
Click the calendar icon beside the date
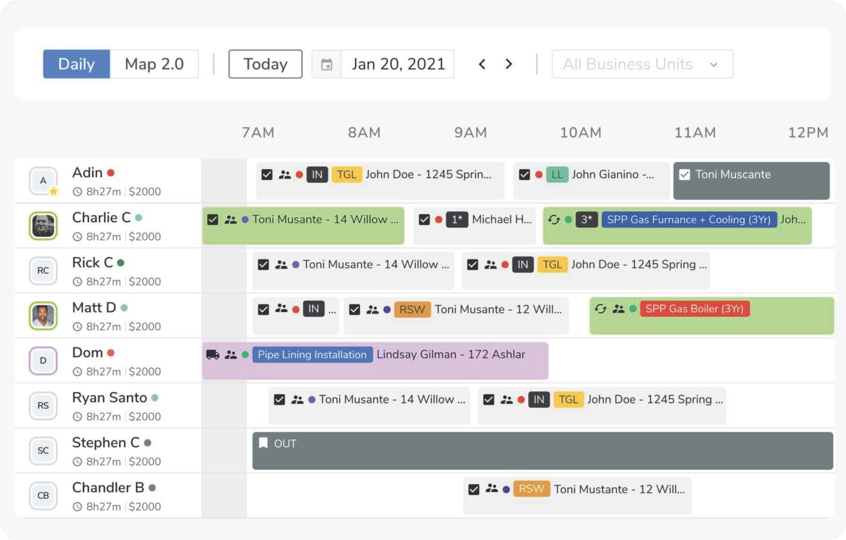coord(326,64)
